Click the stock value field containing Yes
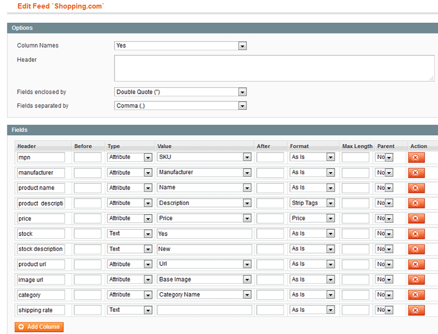 pos(204,234)
